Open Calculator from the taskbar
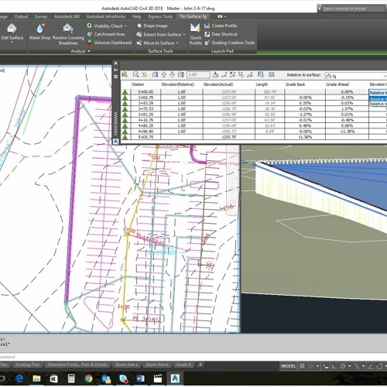 coord(71,378)
